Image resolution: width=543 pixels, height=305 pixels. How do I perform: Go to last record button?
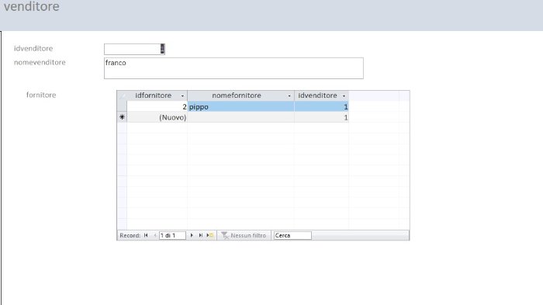200,235
